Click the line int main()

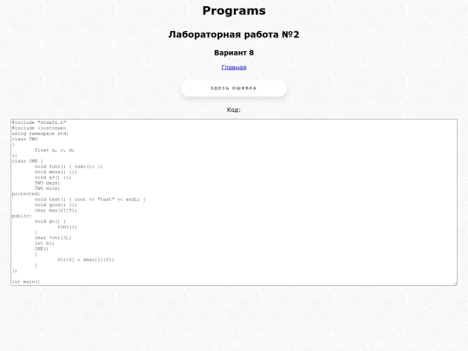[x=26, y=282]
